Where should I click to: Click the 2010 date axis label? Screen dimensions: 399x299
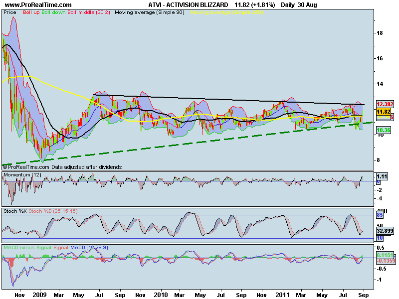(x=161, y=295)
